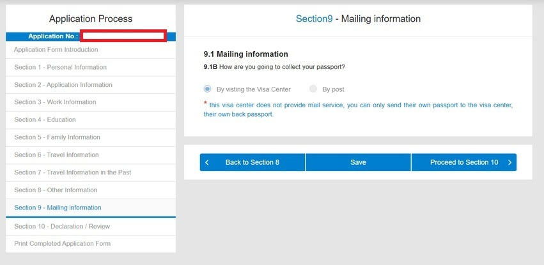The height and width of the screenshot is (265, 544).
Task: Open Section 10 - Declaration / Review
Action: pos(62,226)
